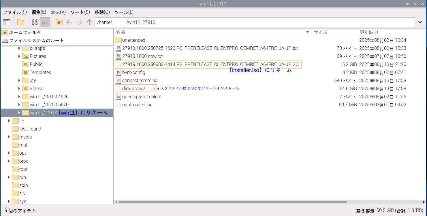This screenshot has width=427, height=216.
Task: Expand the lib folder tree node
Action: [9, 121]
